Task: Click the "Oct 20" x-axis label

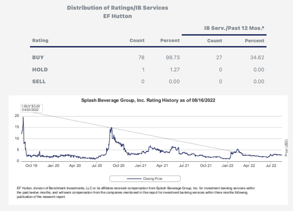Action: click(x=119, y=165)
